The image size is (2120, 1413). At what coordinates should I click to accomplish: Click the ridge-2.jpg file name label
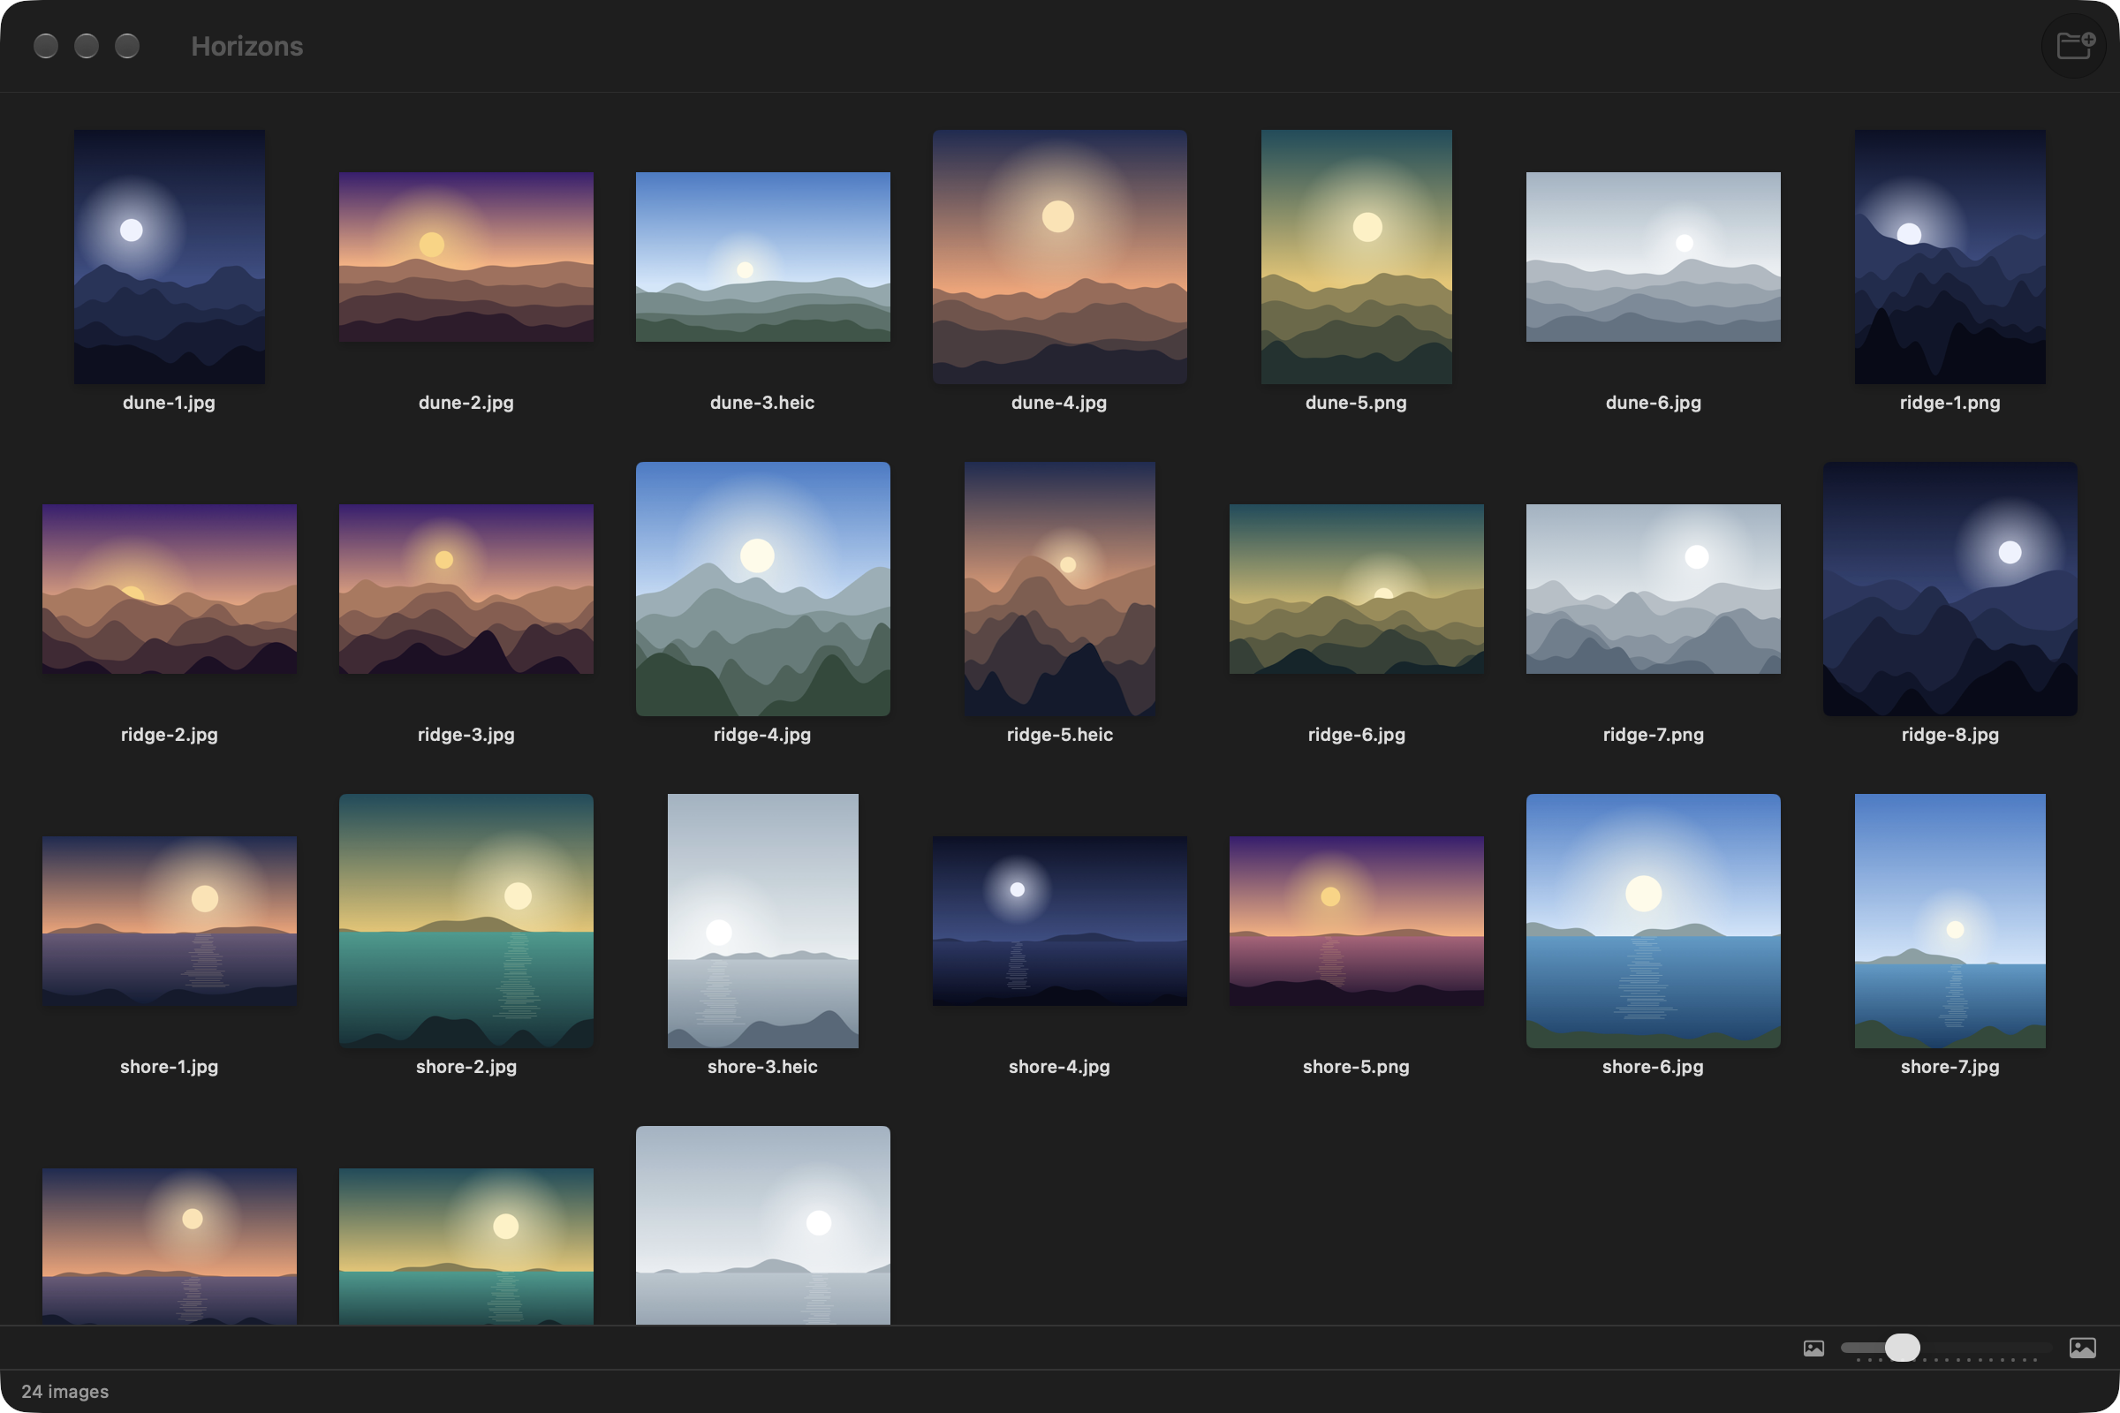[170, 736]
